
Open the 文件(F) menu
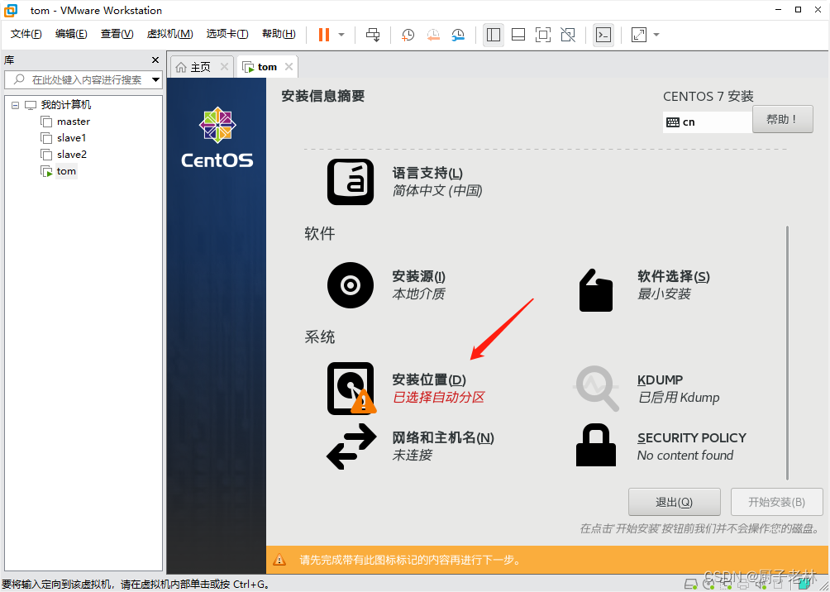(26, 35)
